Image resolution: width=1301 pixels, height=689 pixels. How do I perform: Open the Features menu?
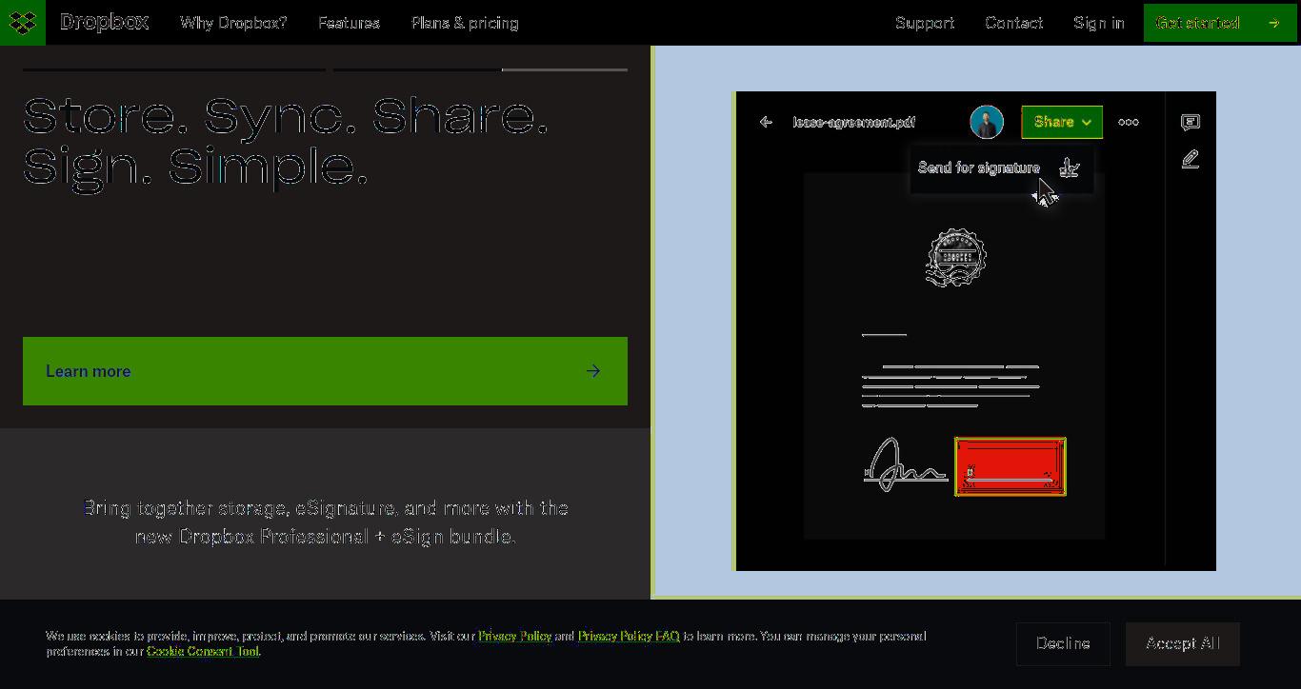coord(349,23)
